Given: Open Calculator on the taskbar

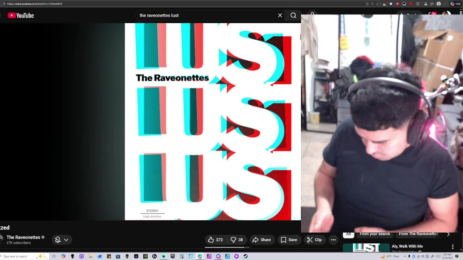Looking at the screenshot, I should (182, 256).
